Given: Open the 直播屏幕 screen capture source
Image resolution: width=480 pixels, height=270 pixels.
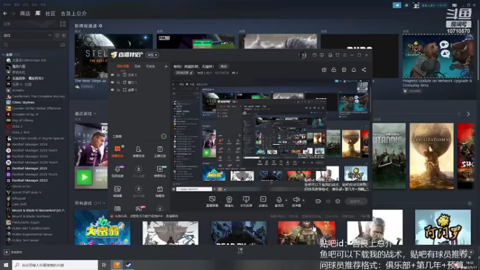Looking at the screenshot, I should click(212, 202).
